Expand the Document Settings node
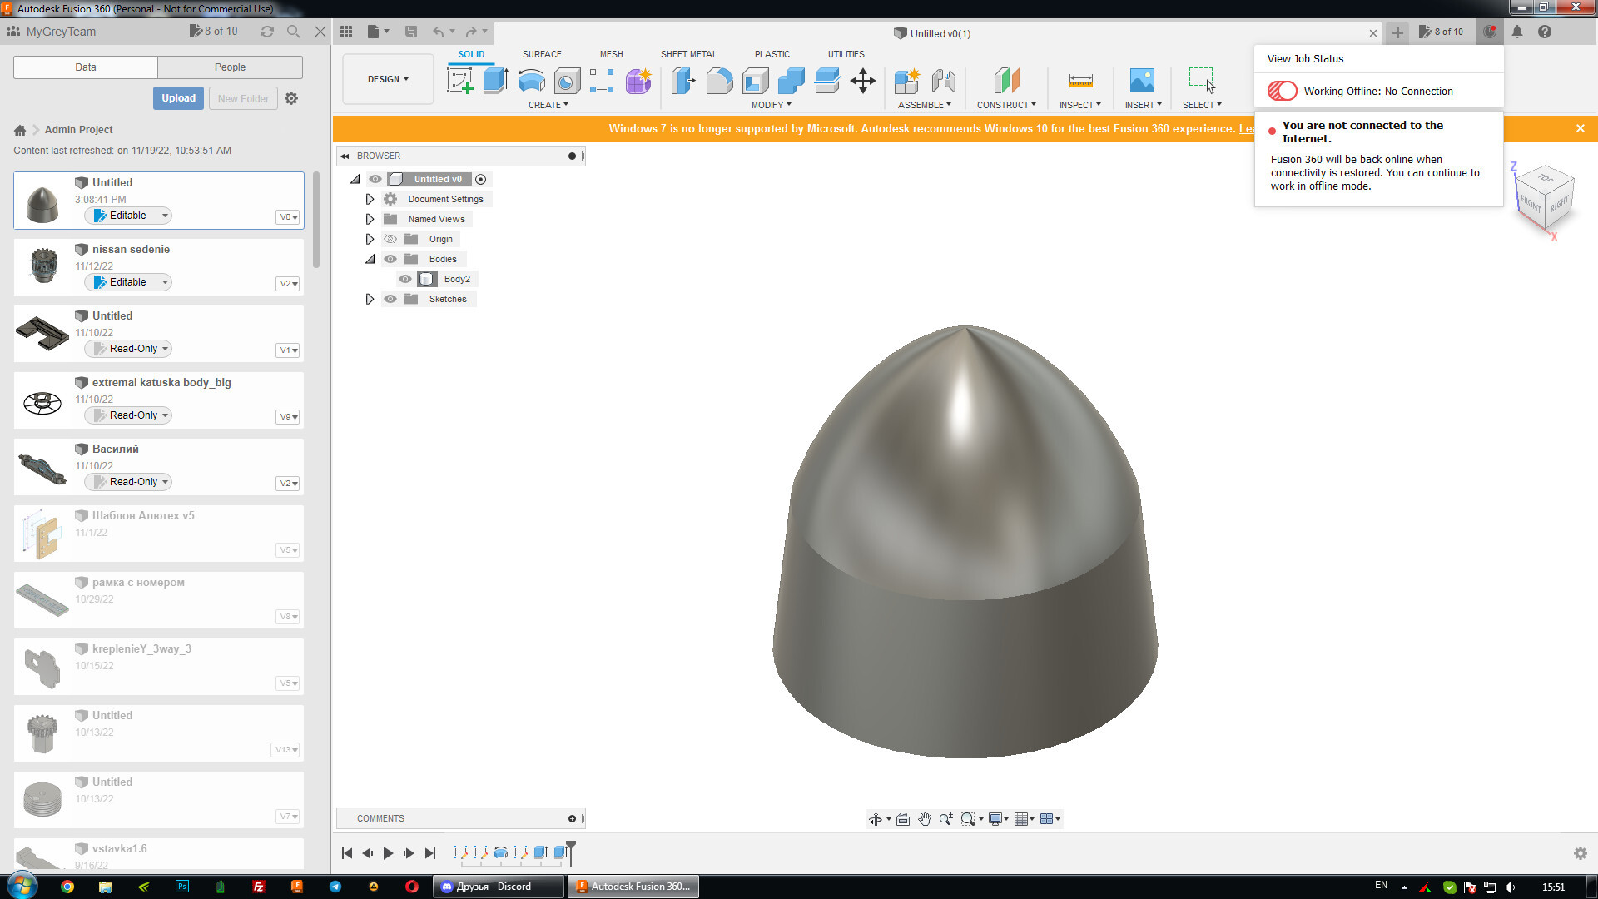Viewport: 1598px width, 899px height. pos(370,199)
